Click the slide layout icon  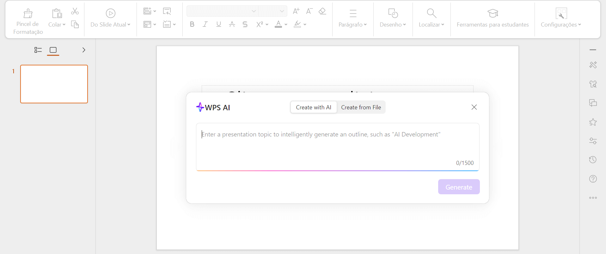tap(147, 24)
